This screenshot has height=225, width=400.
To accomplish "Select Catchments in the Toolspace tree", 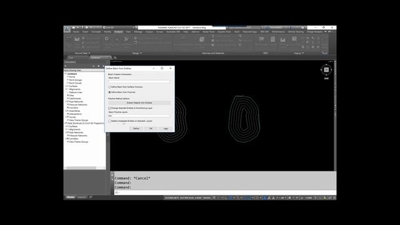I will [75, 99].
